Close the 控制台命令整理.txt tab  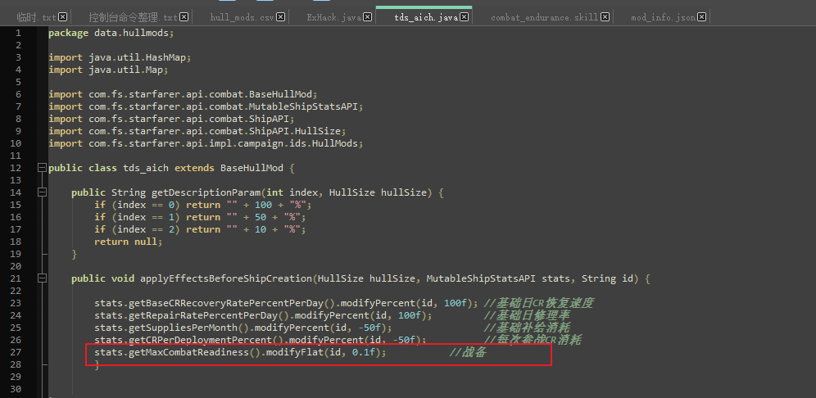(x=184, y=17)
